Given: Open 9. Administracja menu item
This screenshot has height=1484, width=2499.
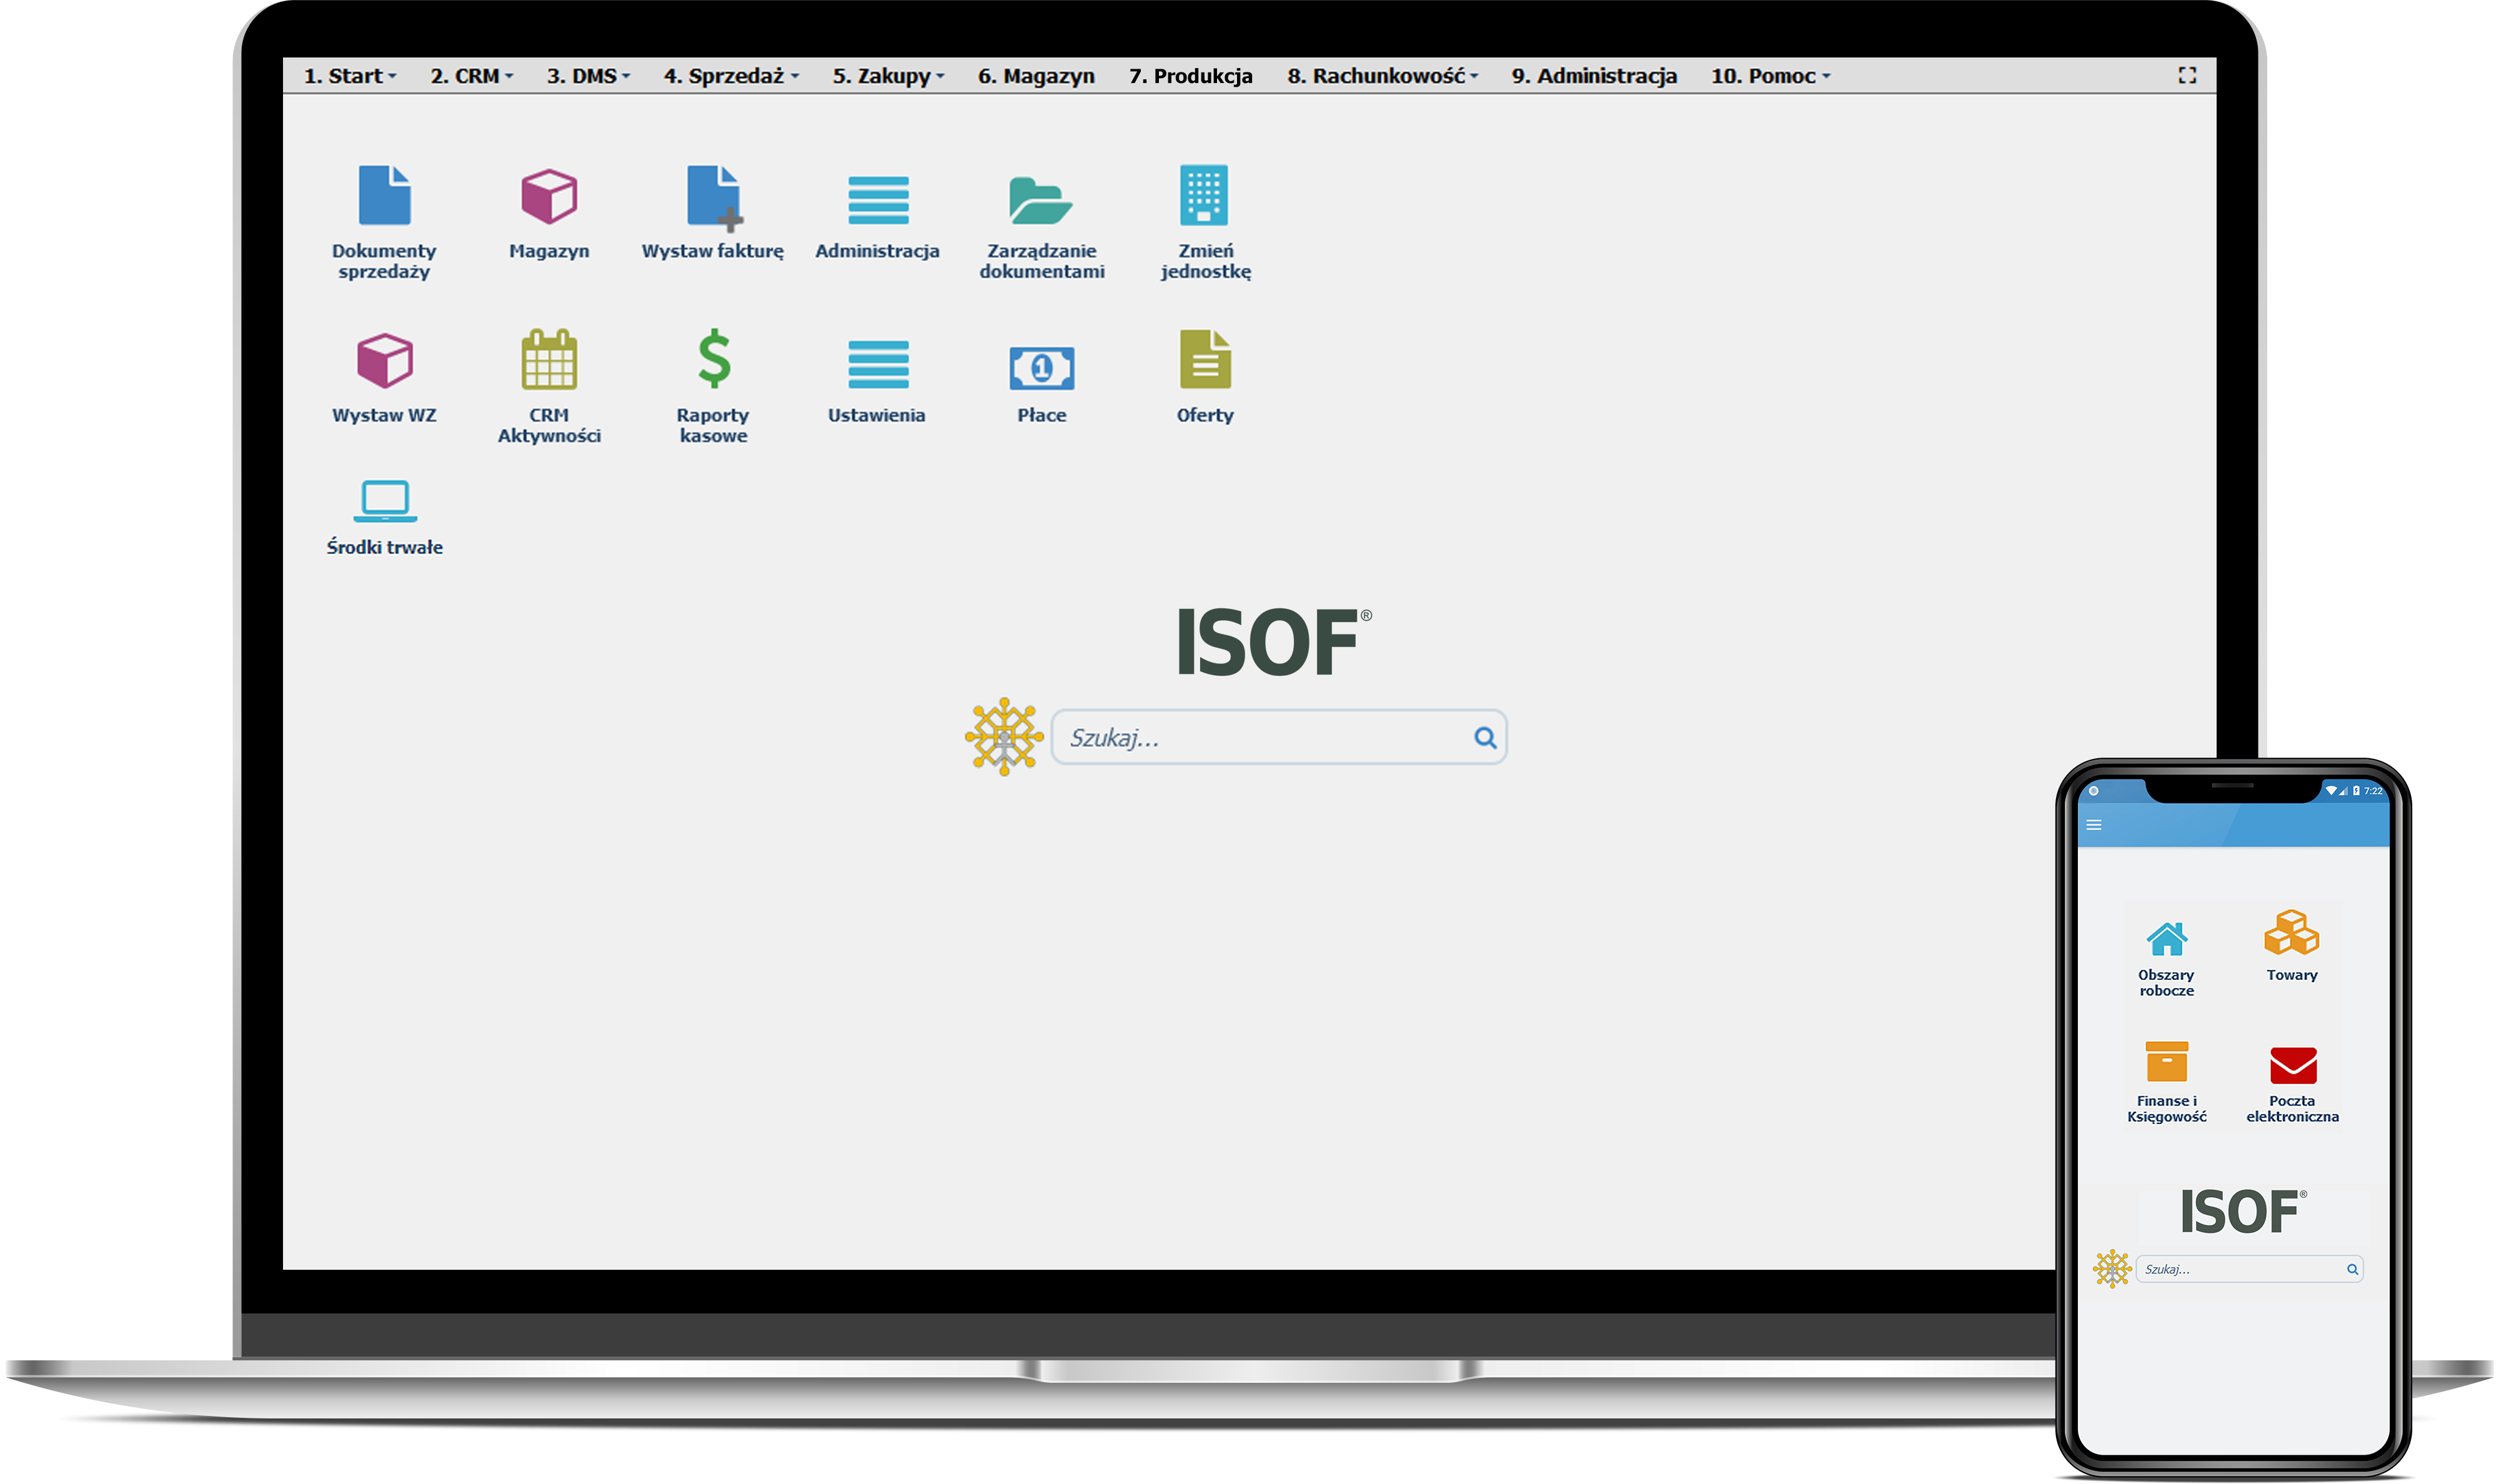Looking at the screenshot, I should pos(1594,76).
